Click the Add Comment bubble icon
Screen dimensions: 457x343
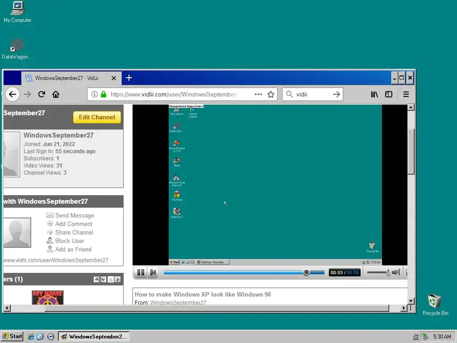pyautogui.click(x=50, y=224)
